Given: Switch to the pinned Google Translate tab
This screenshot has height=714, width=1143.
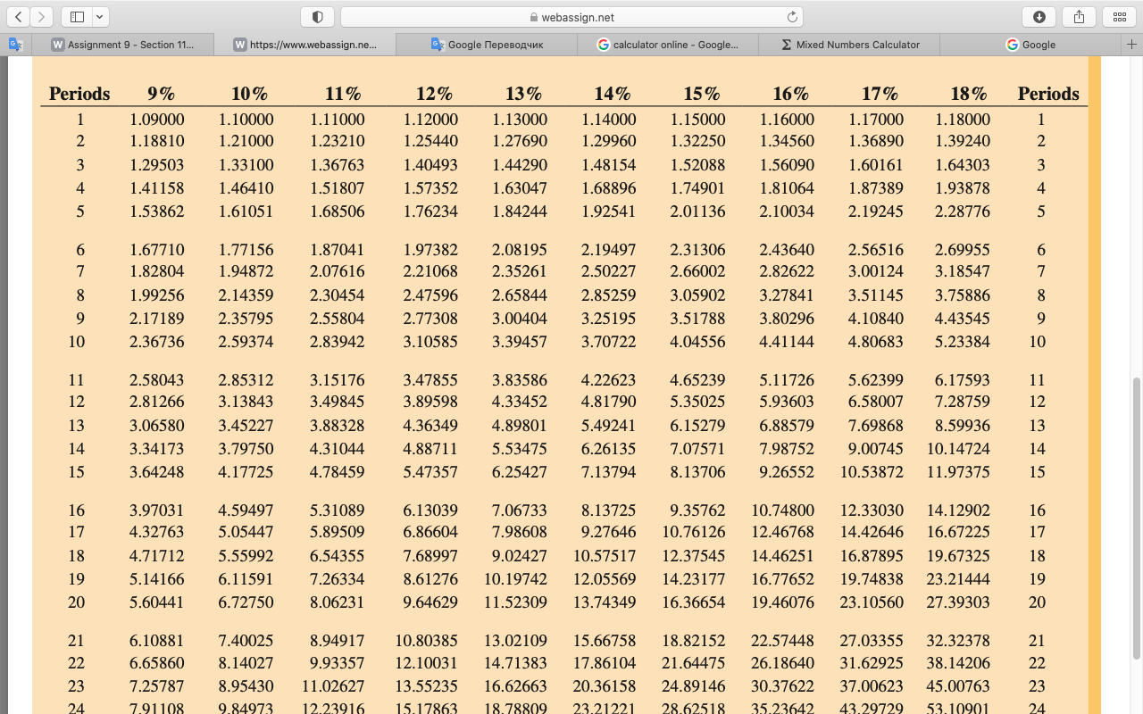Looking at the screenshot, I should point(15,45).
